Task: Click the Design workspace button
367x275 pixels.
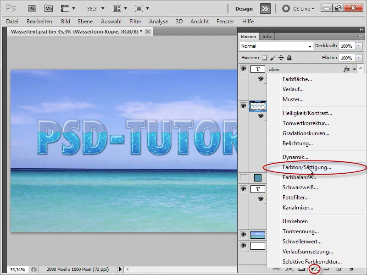Action: [x=244, y=8]
